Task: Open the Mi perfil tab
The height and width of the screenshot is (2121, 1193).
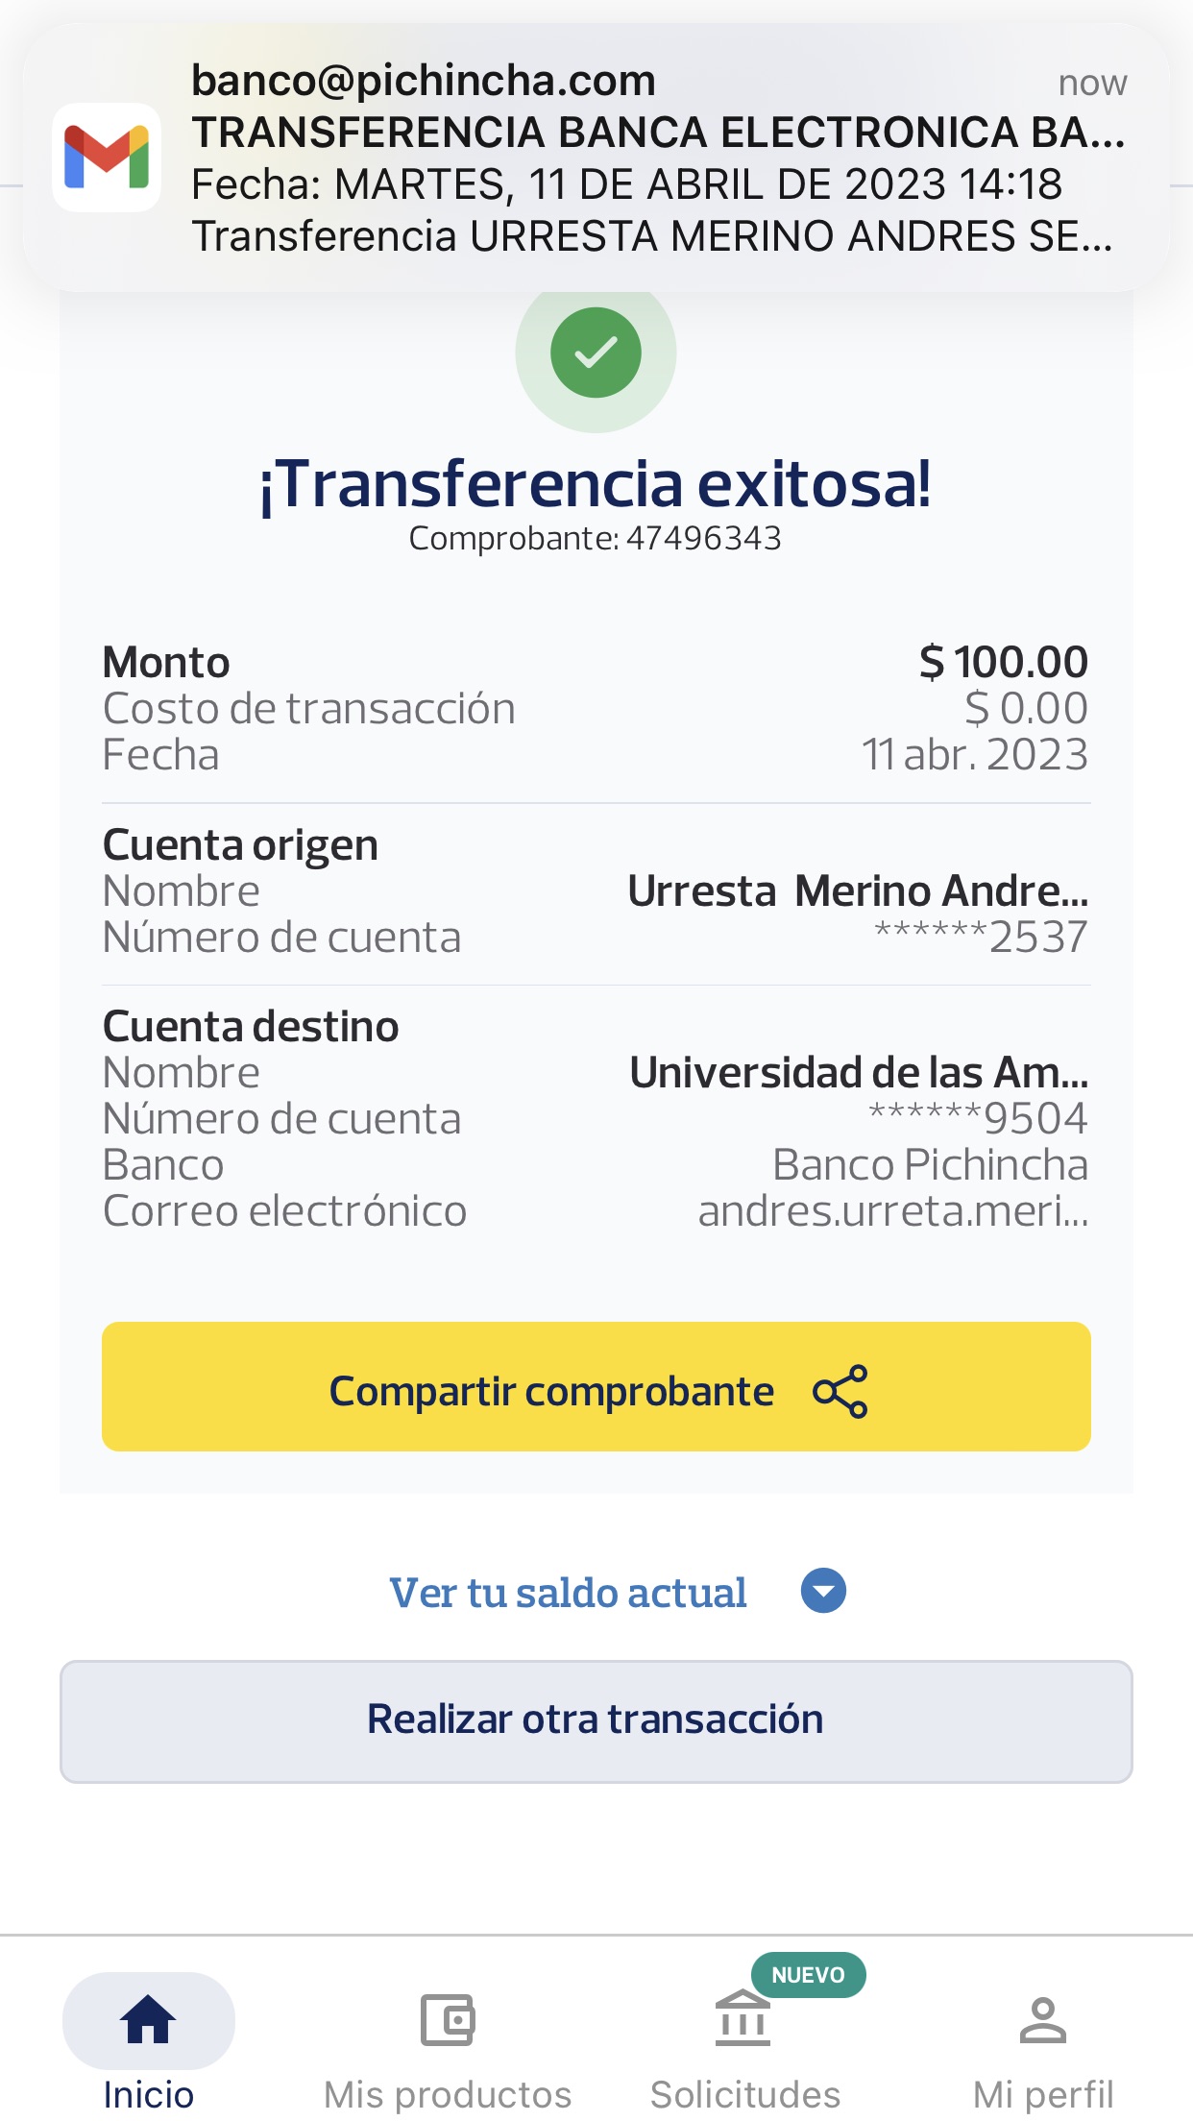Action: pyautogui.click(x=1042, y=2094)
